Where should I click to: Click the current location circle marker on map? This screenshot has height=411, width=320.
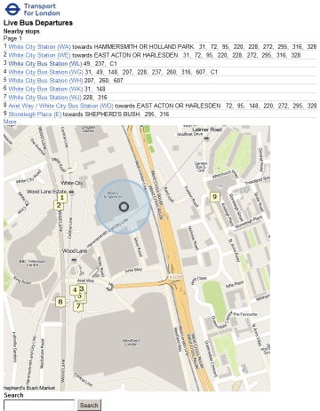click(124, 207)
